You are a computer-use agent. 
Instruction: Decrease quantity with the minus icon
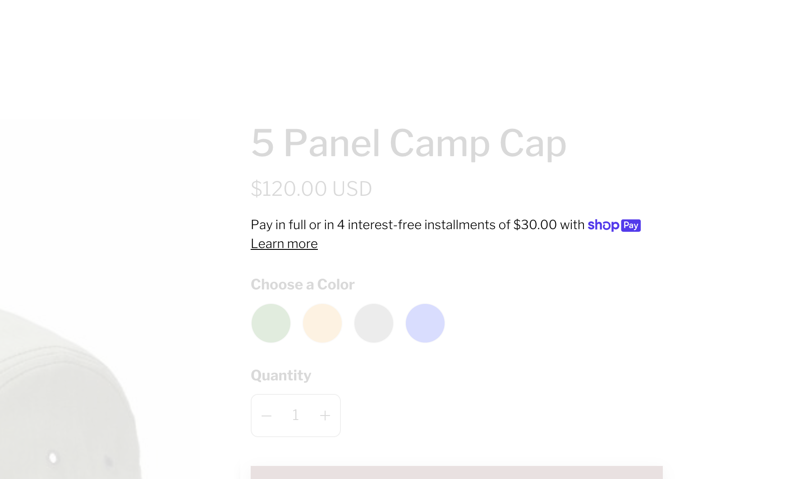pyautogui.click(x=266, y=416)
